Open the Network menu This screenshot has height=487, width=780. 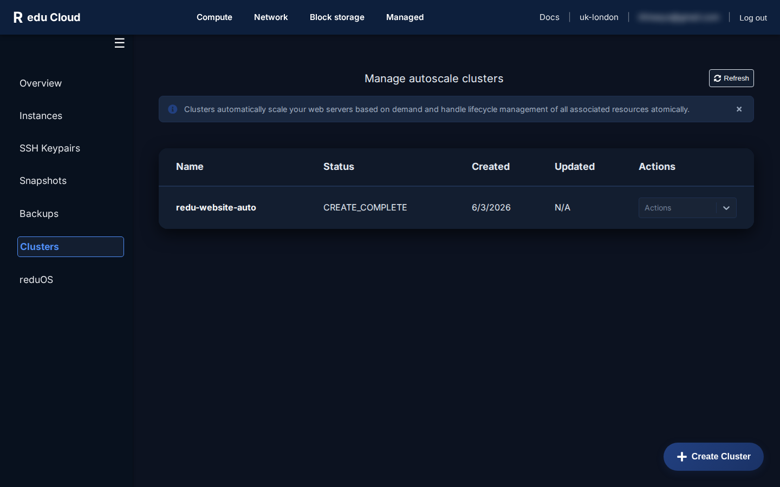tap(271, 17)
